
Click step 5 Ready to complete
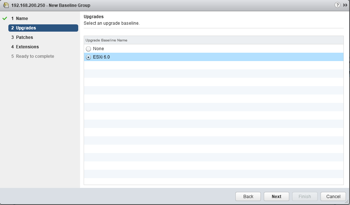35,56
